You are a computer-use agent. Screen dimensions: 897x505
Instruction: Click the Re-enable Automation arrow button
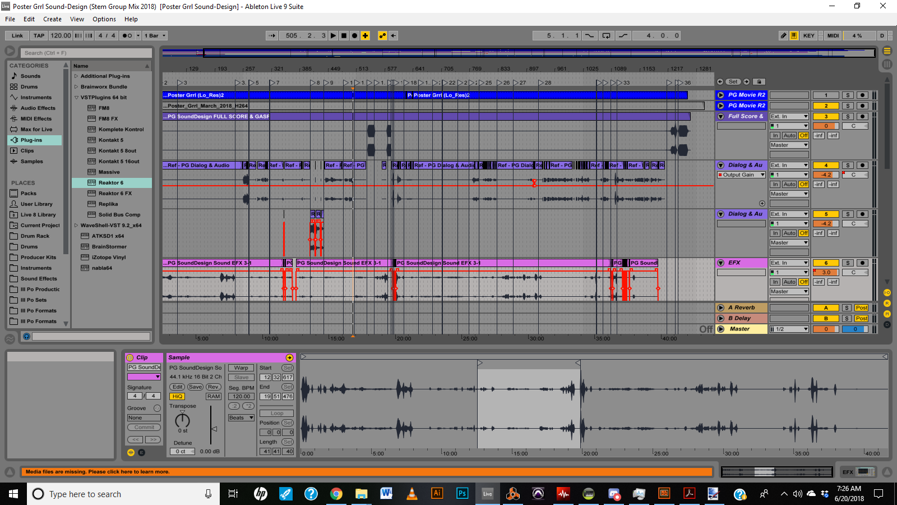[x=394, y=35]
